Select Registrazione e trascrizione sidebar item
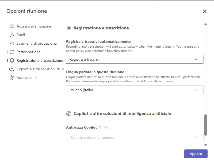214x162 pixels. (40, 60)
